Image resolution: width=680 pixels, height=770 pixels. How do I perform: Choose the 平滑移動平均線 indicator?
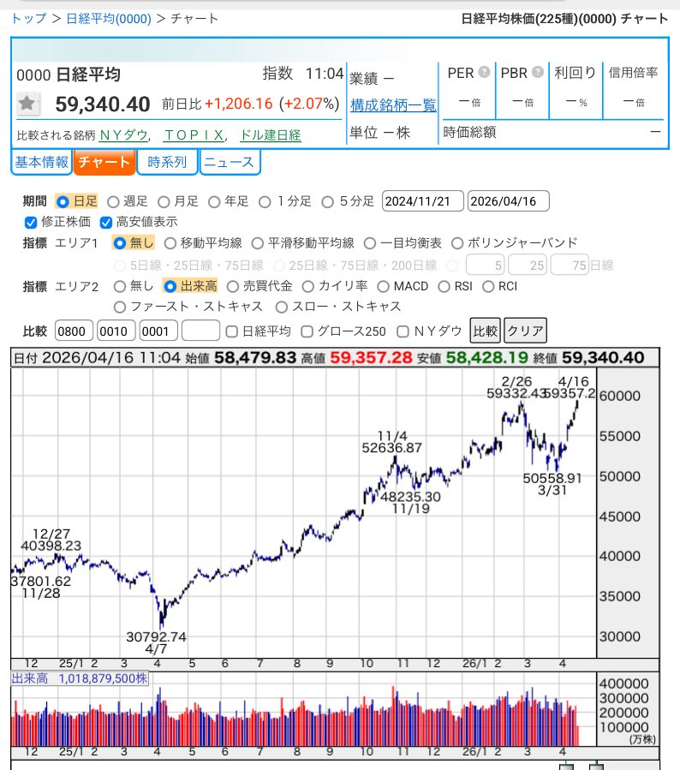point(257,243)
